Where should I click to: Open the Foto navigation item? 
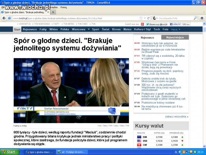point(165,29)
